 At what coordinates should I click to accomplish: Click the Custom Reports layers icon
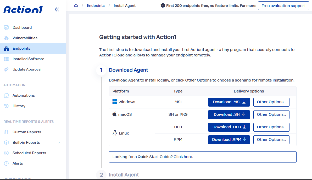6,132
